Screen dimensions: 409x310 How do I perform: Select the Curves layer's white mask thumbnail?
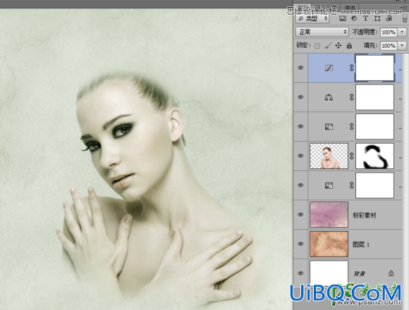pos(375,68)
